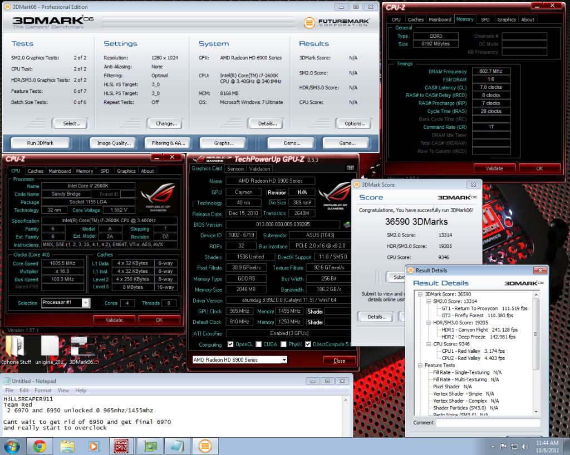
Task: Switch to Notepad taskbar icon
Action: (177, 446)
